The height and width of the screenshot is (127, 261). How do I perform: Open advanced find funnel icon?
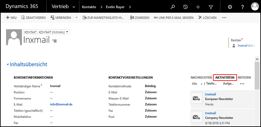[211, 7]
